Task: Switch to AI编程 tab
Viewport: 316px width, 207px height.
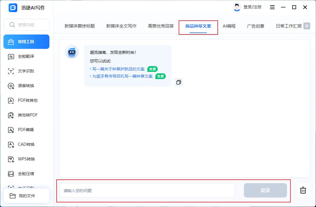Action: tap(229, 26)
